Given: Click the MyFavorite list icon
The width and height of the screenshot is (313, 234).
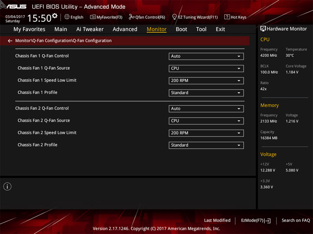Looking at the screenshot, I should tap(93, 17).
